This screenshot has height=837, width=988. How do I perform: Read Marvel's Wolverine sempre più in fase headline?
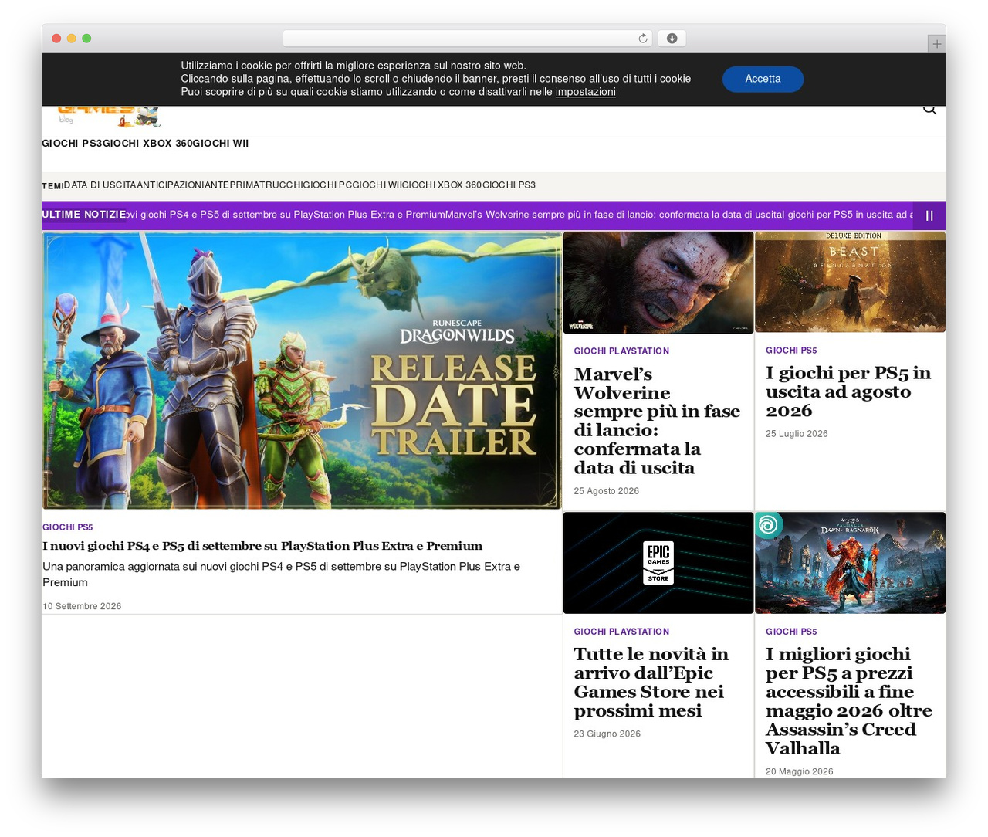657,421
